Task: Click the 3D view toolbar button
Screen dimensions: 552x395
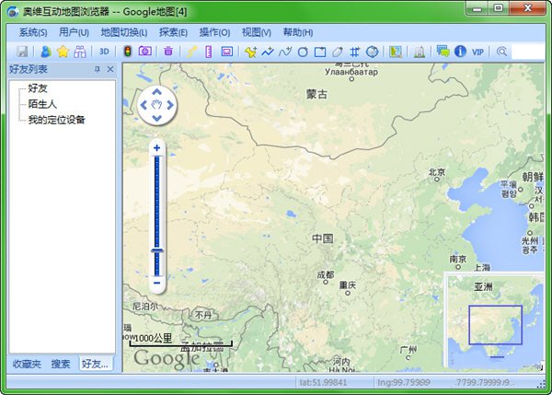Action: click(104, 52)
